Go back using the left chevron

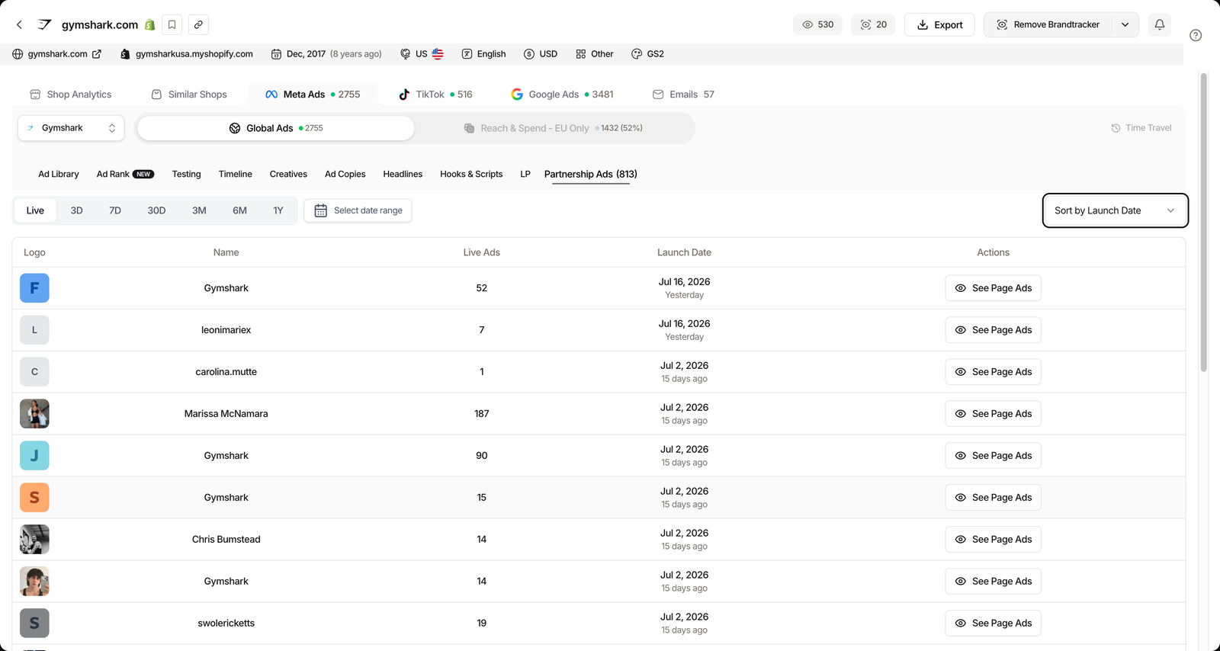[20, 24]
